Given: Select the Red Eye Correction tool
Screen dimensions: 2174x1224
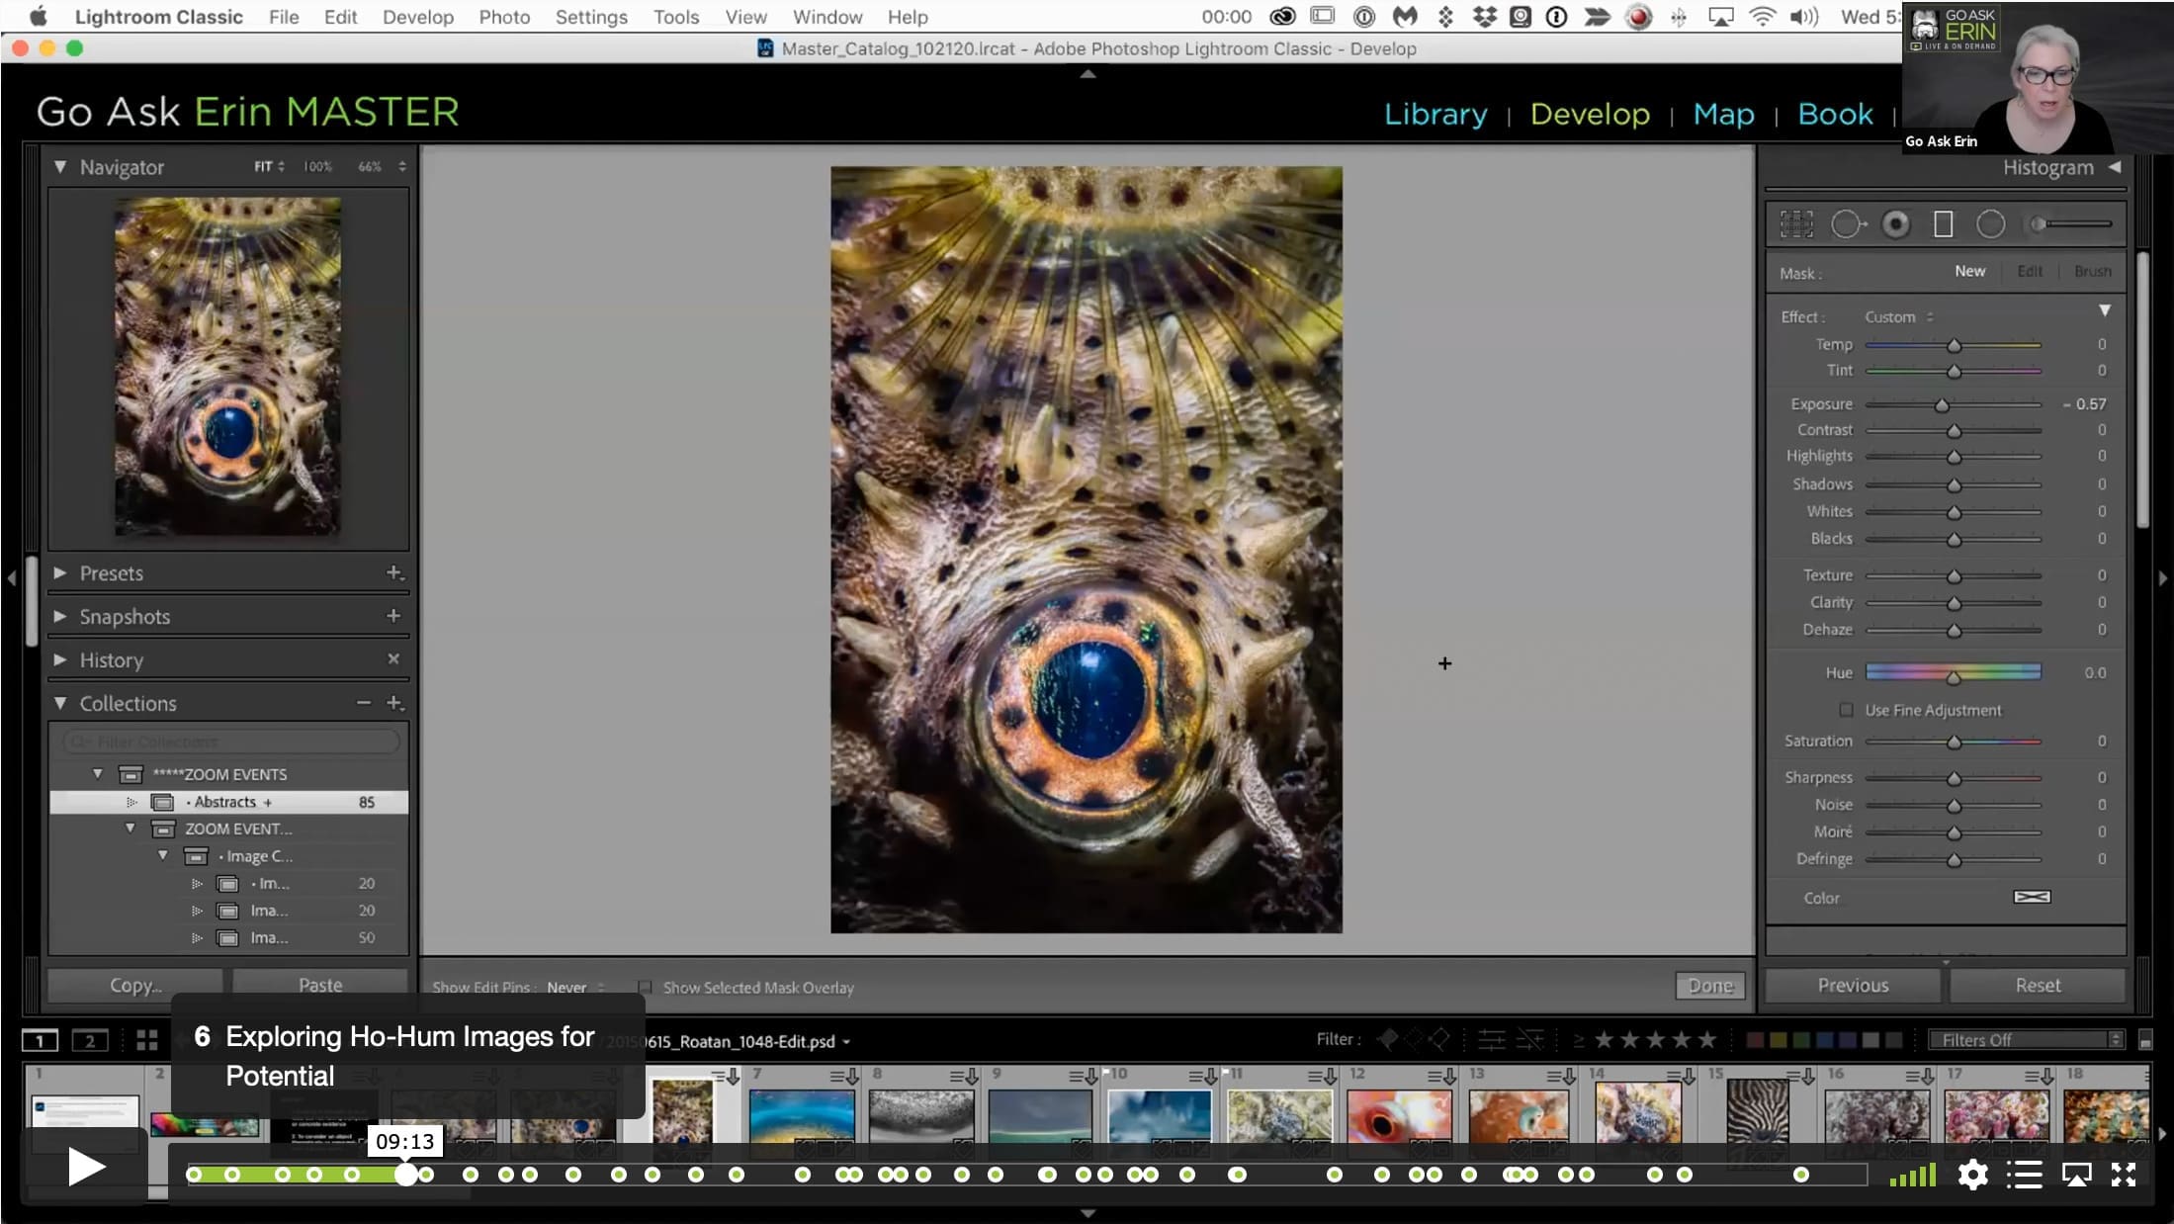Looking at the screenshot, I should pos(1895,224).
